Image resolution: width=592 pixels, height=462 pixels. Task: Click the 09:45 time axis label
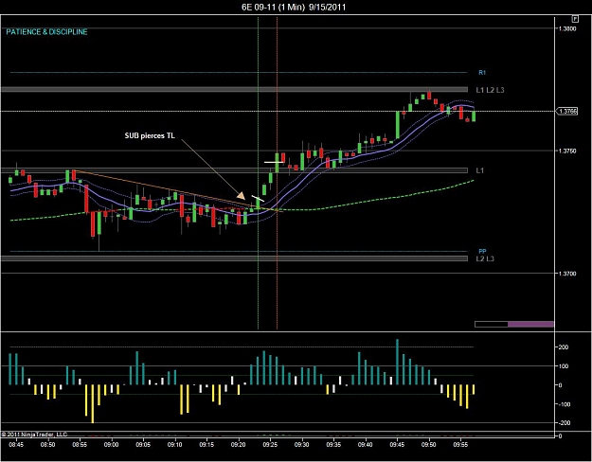397,445
